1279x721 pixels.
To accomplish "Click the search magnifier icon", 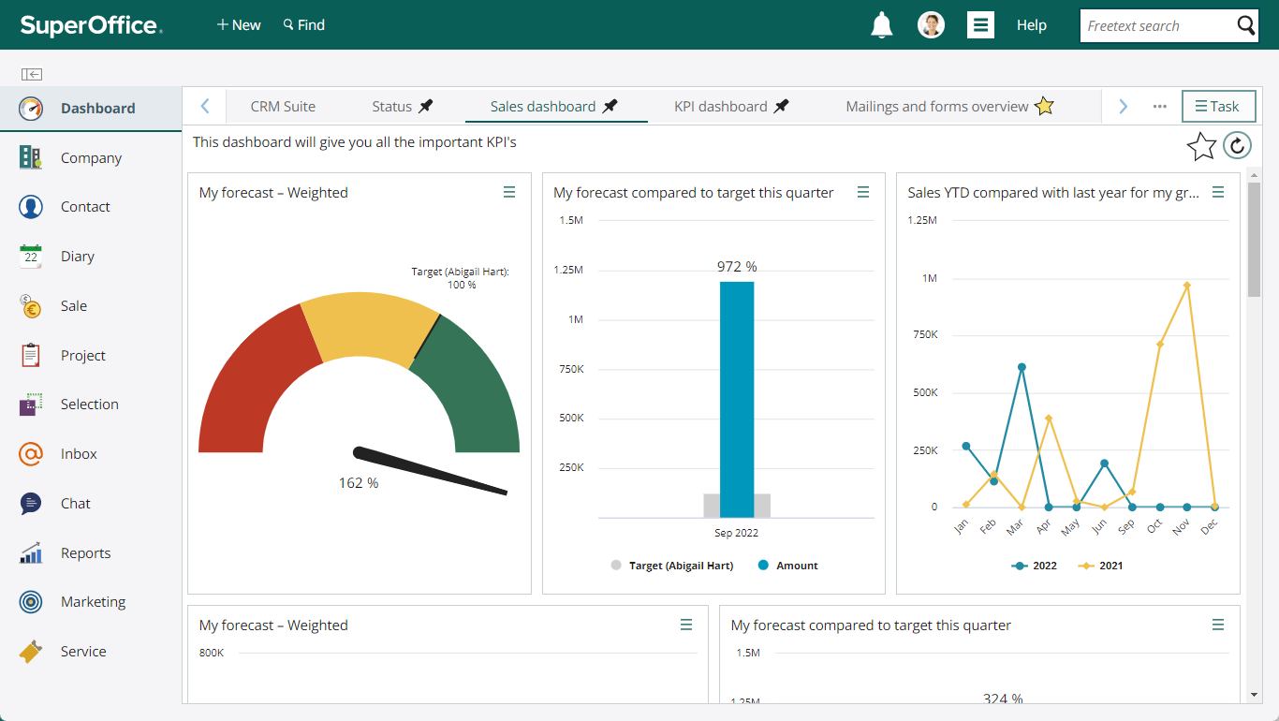I will (x=1246, y=25).
